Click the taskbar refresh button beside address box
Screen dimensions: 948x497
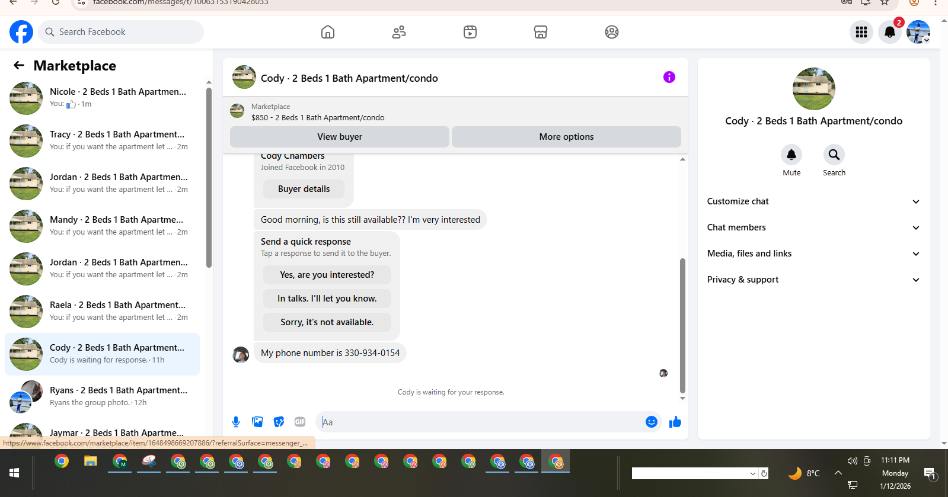point(764,473)
